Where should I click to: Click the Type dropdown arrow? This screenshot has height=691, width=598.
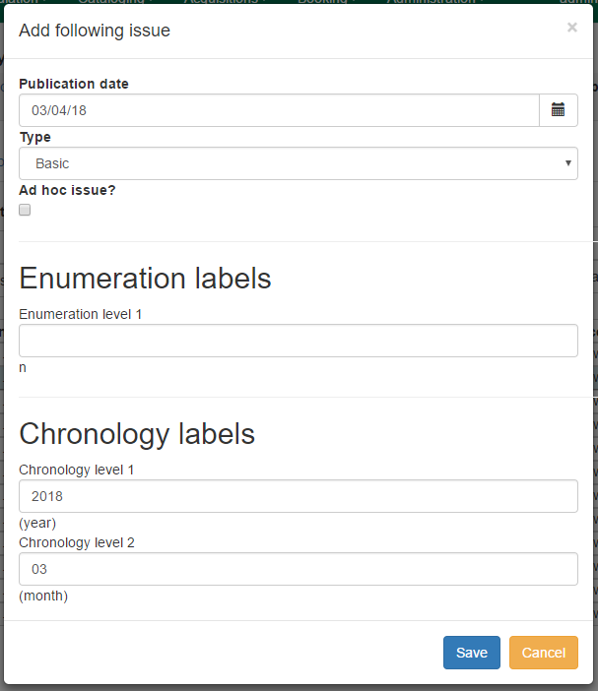568,163
